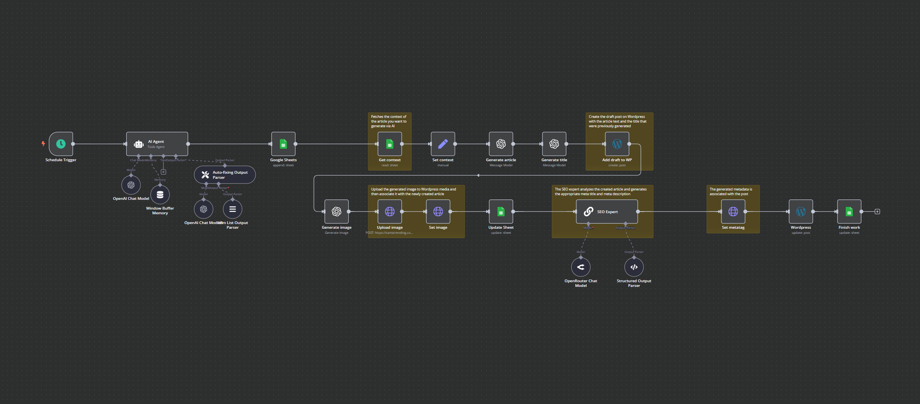Open the SEO Expert chain node
This screenshot has width=920, height=404.
607,212
